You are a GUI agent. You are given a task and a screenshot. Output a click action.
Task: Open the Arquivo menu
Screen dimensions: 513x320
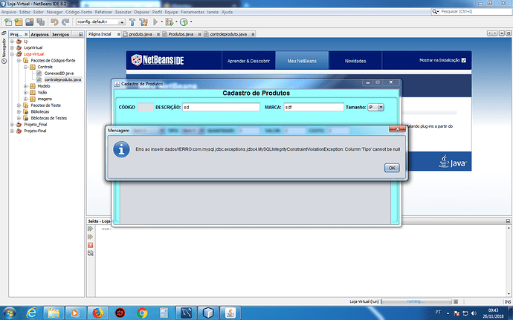pyautogui.click(x=9, y=12)
